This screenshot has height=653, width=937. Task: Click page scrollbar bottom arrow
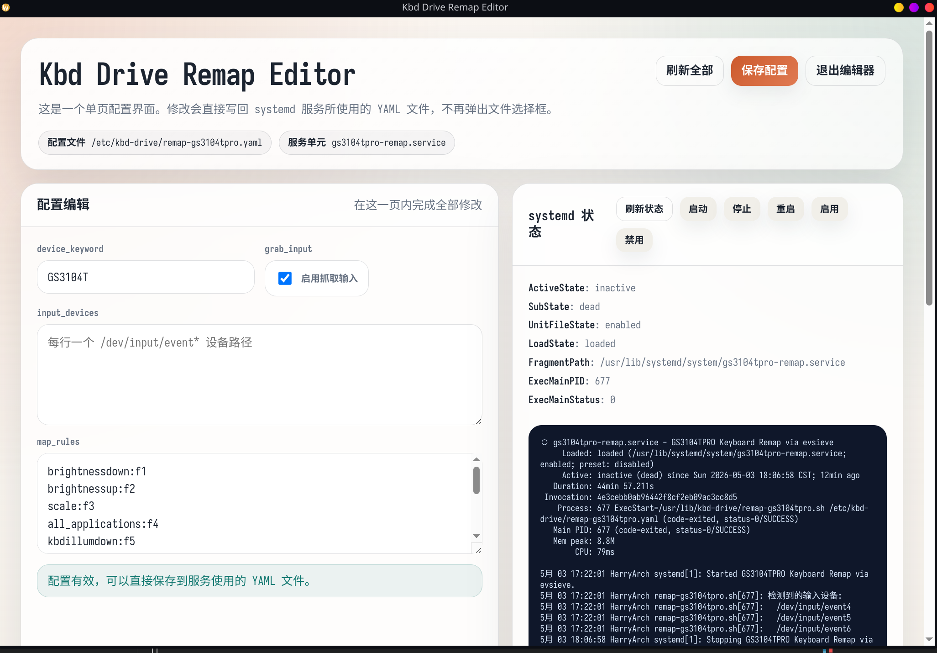tap(929, 639)
